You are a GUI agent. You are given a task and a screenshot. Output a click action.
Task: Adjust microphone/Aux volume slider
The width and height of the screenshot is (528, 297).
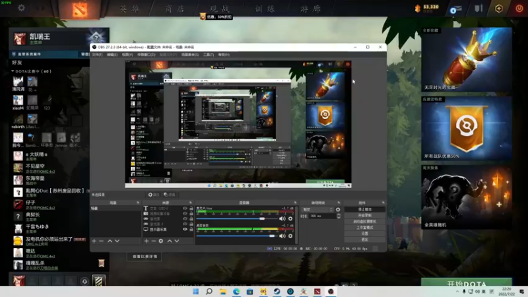236,219
